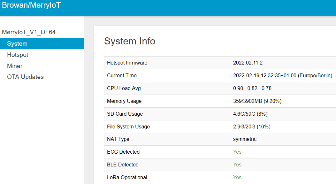Click the System Info heading

(x=130, y=41)
